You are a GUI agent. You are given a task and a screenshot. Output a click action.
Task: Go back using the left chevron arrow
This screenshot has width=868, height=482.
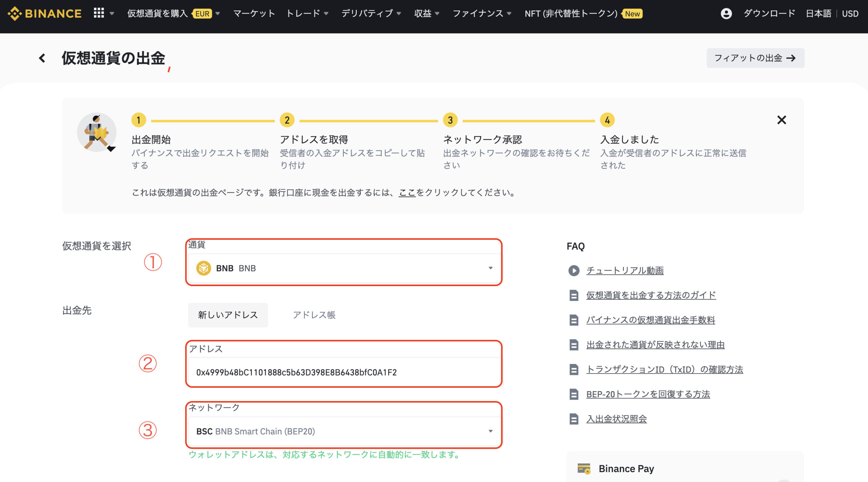(42, 58)
